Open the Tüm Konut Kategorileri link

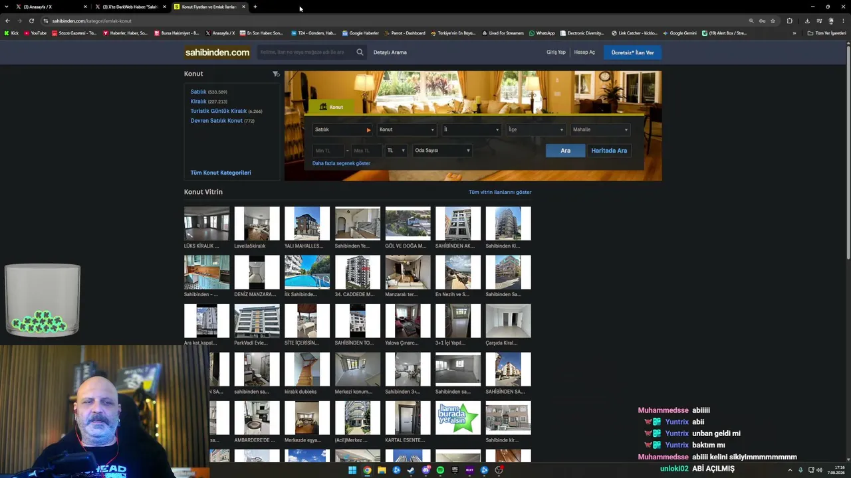[x=221, y=173]
